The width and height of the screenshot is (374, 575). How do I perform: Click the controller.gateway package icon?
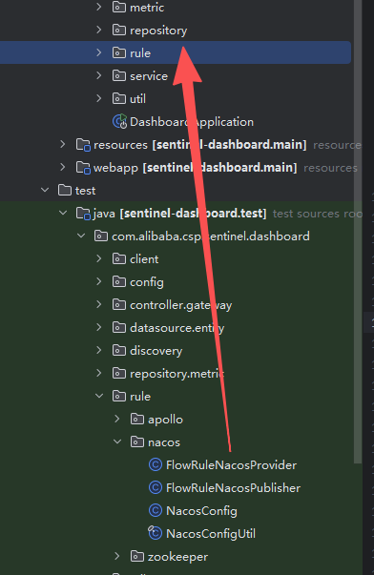(x=119, y=305)
